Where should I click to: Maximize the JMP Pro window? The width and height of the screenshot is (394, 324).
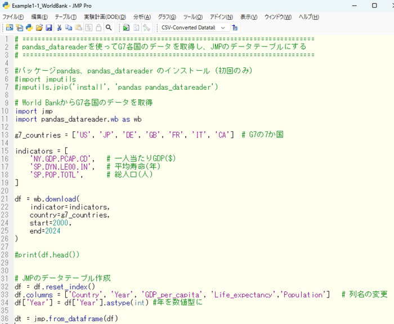pyautogui.click(x=374, y=6)
